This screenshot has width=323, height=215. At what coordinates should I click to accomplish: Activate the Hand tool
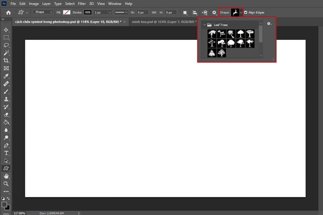pyautogui.click(x=6, y=176)
